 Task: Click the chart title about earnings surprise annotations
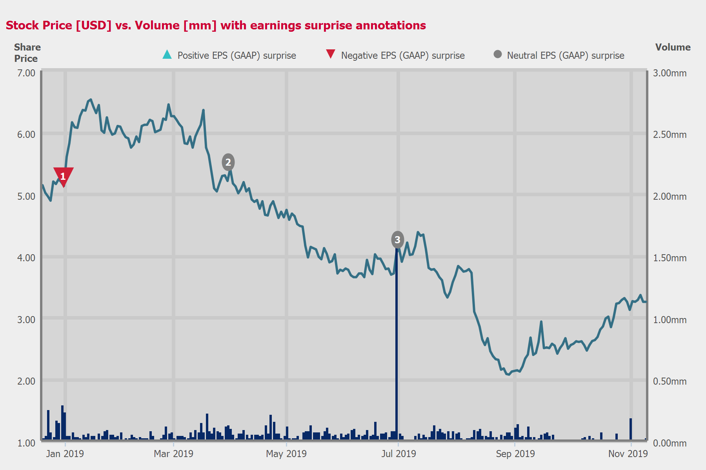(x=216, y=25)
